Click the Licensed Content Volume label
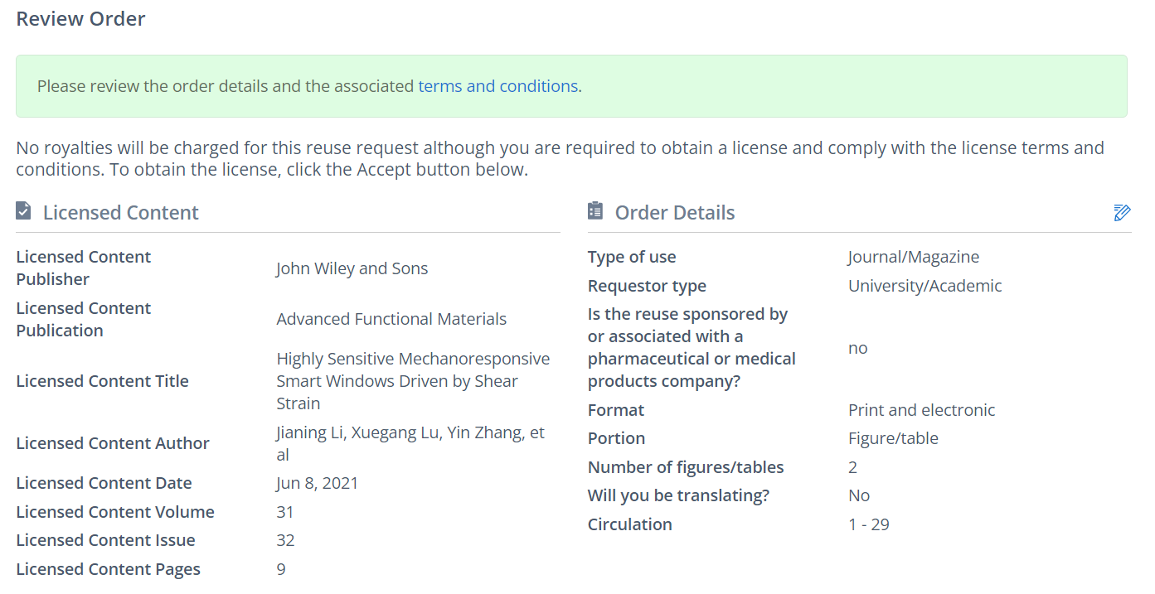The image size is (1155, 594). point(115,512)
